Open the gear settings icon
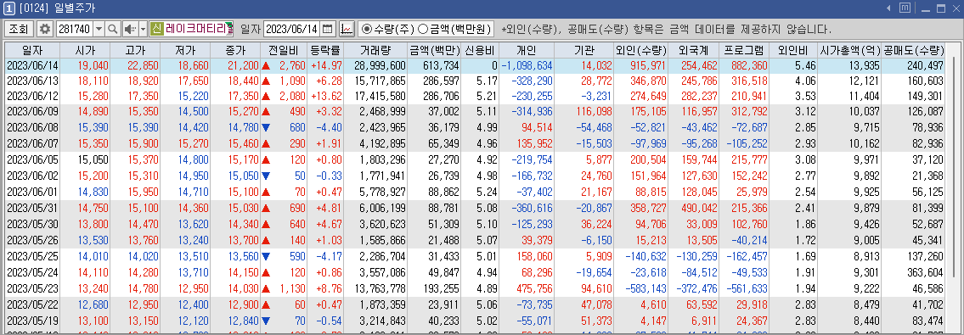The image size is (964, 335). tap(45, 29)
